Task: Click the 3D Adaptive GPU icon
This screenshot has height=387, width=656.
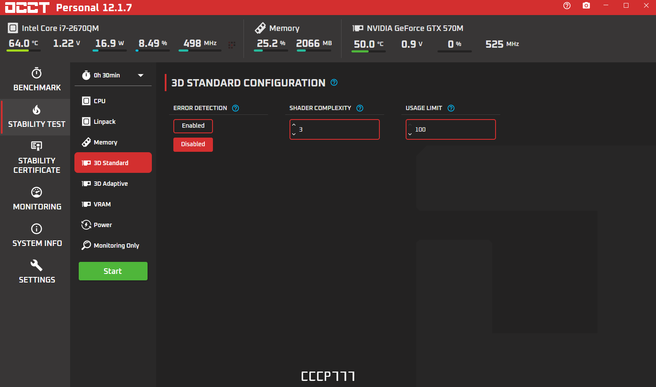Action: (86, 184)
